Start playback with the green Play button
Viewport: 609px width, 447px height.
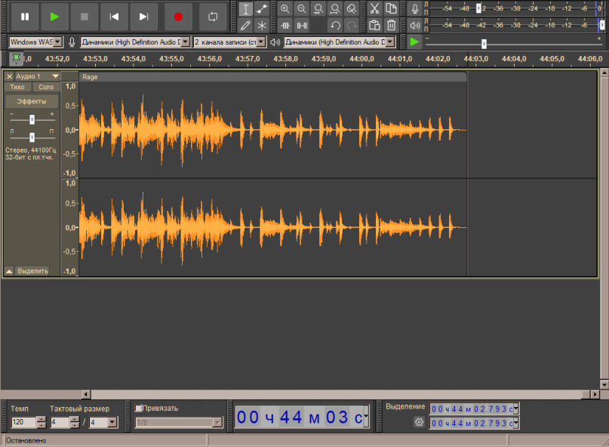(x=54, y=16)
